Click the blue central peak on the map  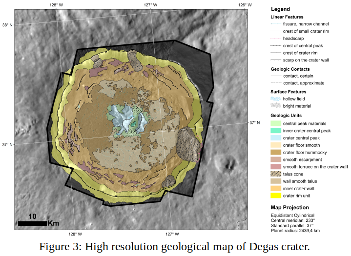pos(122,118)
